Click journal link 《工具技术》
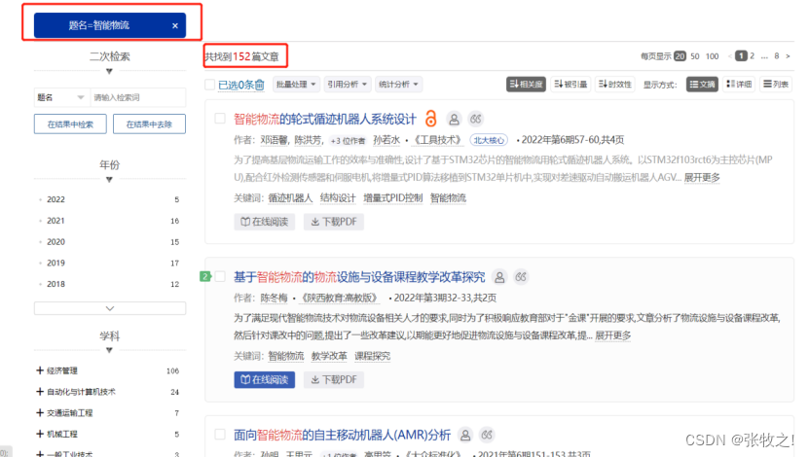 pos(437,140)
